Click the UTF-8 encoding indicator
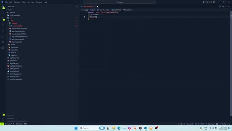This screenshot has height=131, width=232. 196,124
